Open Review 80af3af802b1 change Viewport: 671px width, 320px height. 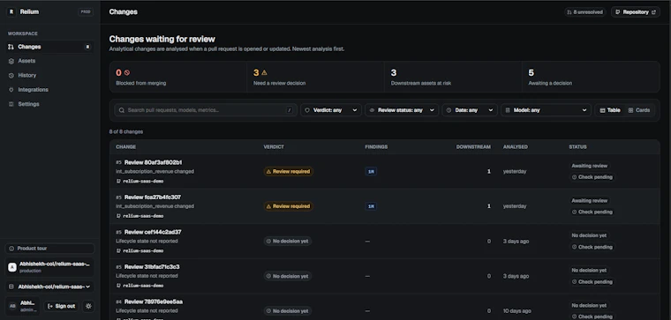pyautogui.click(x=154, y=162)
